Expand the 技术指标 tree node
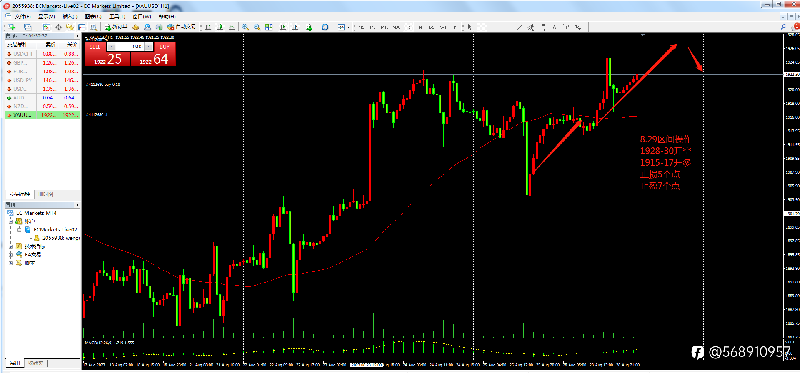 point(11,246)
